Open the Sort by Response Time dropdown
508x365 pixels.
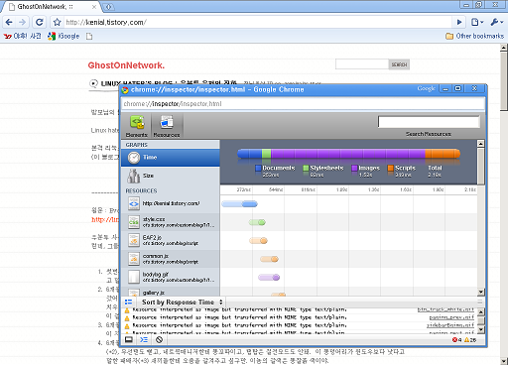tap(183, 302)
